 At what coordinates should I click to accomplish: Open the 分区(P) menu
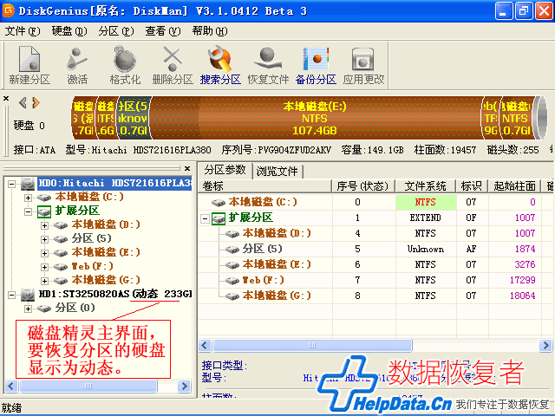tap(116, 31)
